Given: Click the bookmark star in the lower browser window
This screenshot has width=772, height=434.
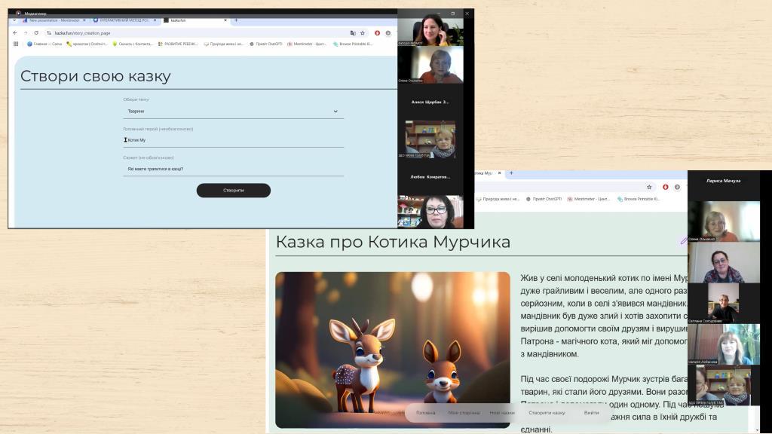Looking at the screenshot, I should coord(649,187).
